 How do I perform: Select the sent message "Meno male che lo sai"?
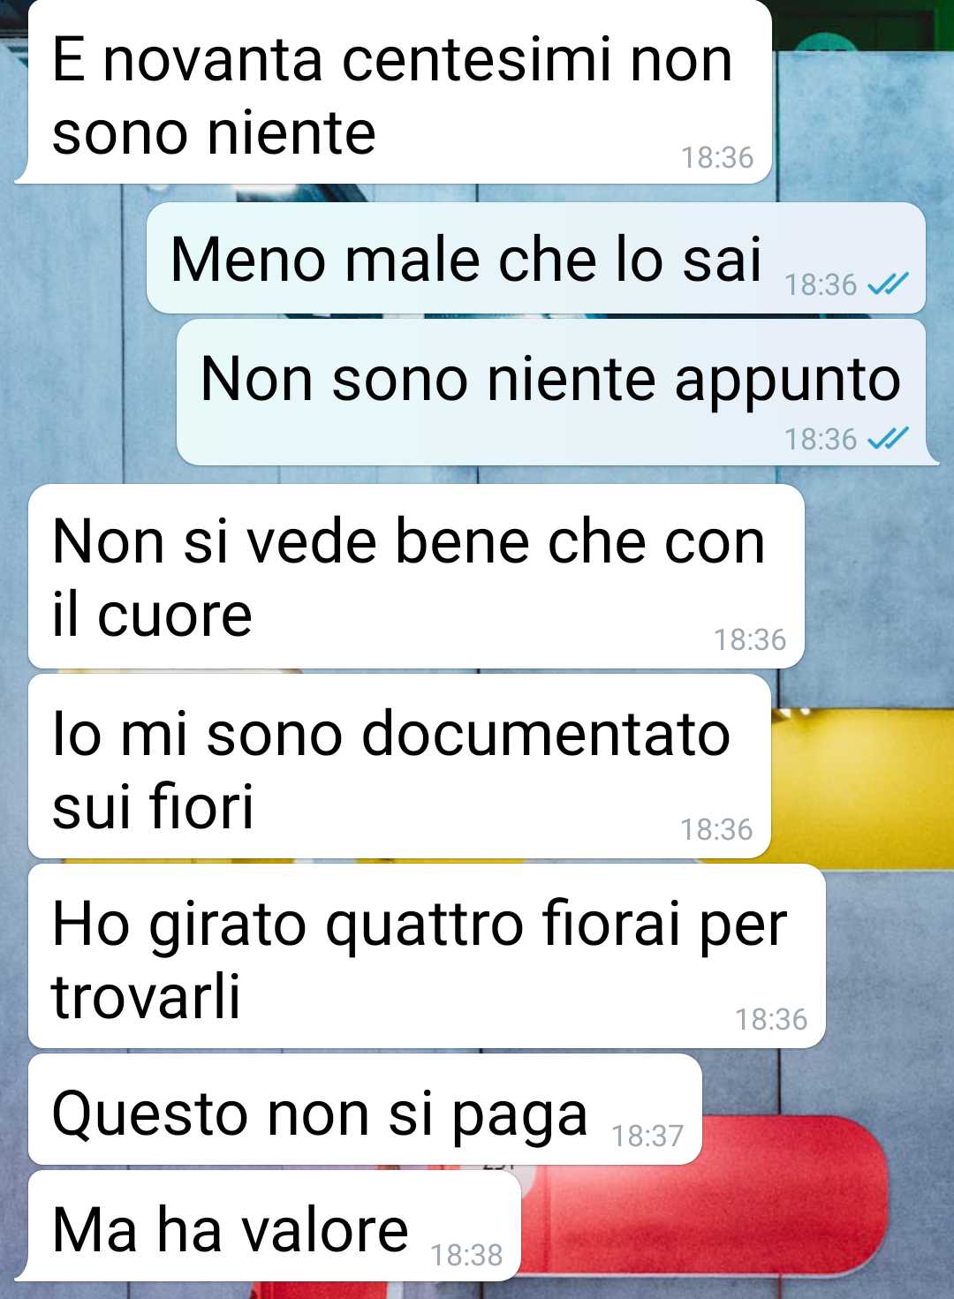coord(536,258)
